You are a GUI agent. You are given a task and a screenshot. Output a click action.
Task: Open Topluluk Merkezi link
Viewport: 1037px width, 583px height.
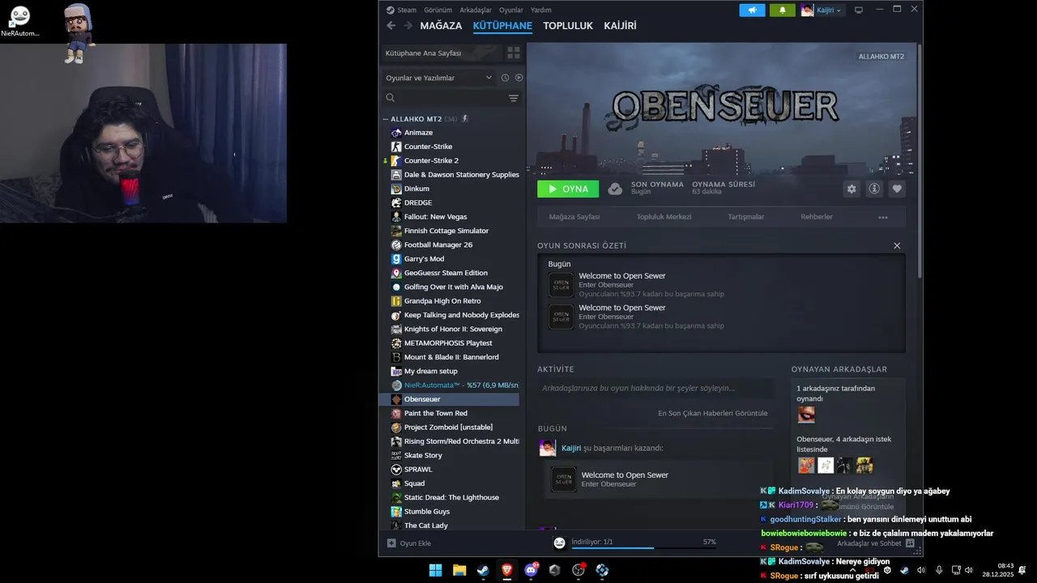point(664,217)
